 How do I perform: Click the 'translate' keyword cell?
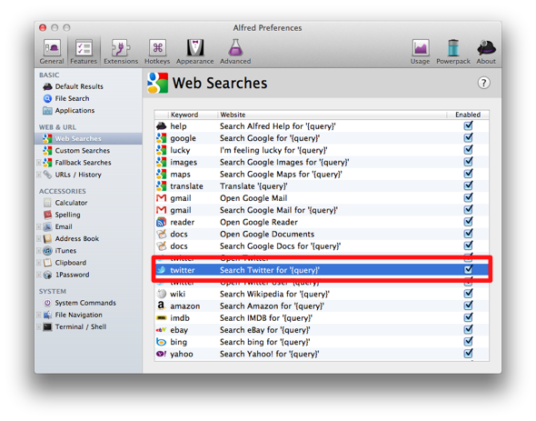[x=186, y=186]
